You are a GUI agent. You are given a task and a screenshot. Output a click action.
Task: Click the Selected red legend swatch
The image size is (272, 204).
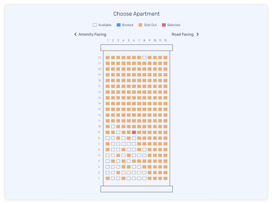164,25
